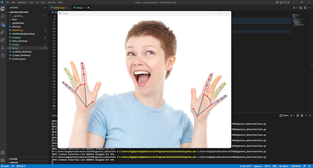
Task: Select test.py in the explorer tree
Action: (28, 48)
